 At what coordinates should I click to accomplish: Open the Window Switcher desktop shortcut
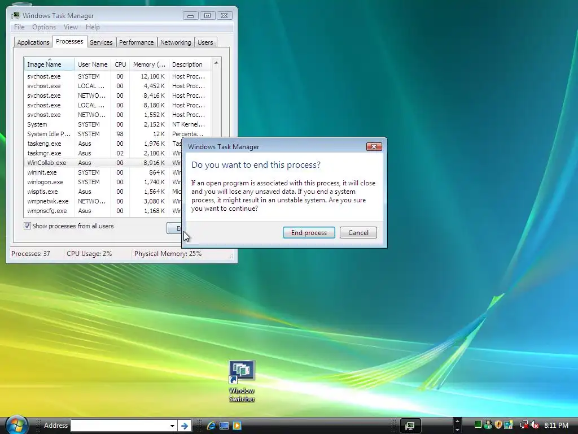tap(242, 381)
